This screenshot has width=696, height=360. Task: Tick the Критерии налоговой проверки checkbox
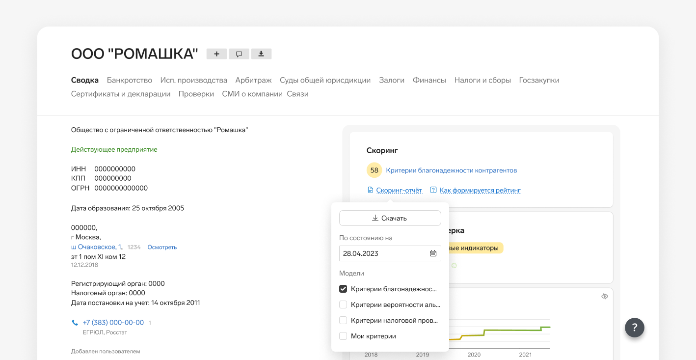click(x=343, y=320)
